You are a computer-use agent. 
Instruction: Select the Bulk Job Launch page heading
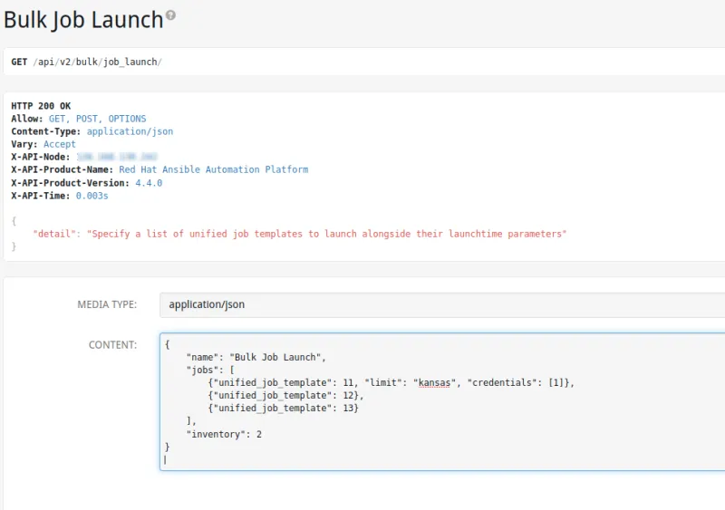[x=83, y=18]
